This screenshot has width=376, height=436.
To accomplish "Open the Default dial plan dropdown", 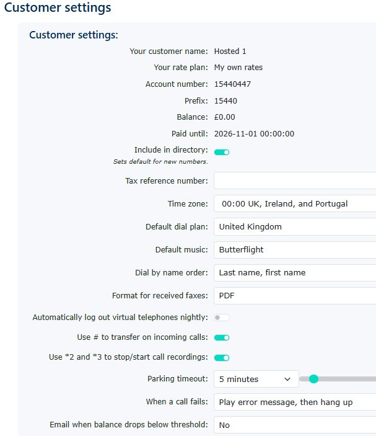I will click(295, 226).
